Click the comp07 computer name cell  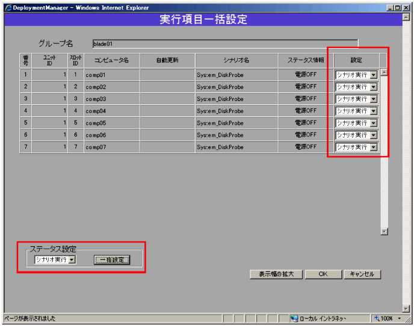click(112, 147)
